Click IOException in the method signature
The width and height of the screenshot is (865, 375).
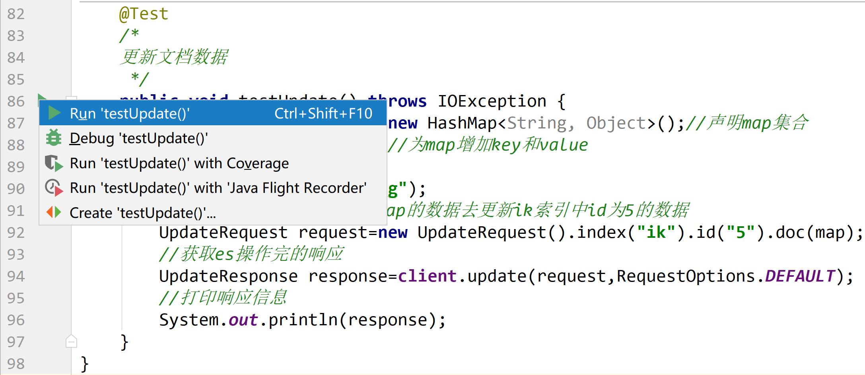tap(492, 101)
